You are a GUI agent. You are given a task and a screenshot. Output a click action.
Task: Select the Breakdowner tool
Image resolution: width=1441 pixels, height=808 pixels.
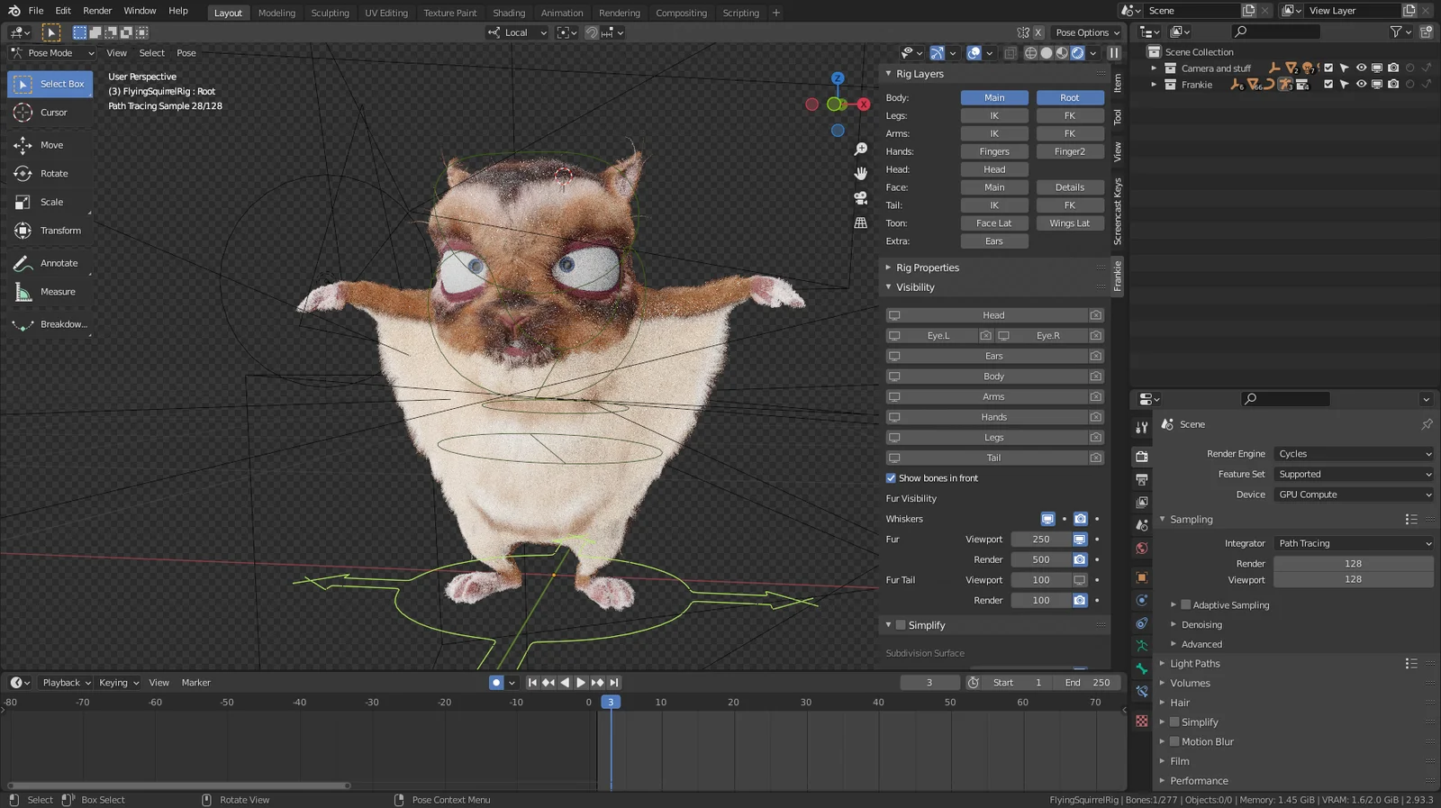pos(50,324)
